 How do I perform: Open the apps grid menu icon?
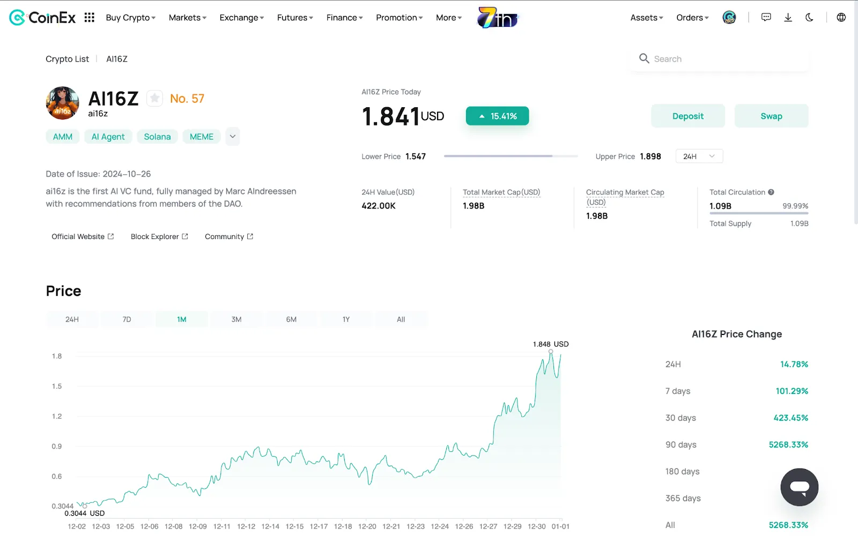(90, 18)
